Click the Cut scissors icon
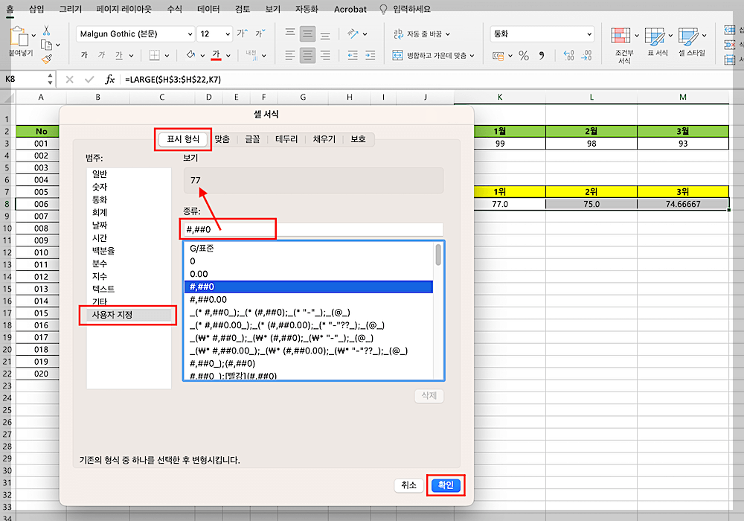 pyautogui.click(x=46, y=31)
